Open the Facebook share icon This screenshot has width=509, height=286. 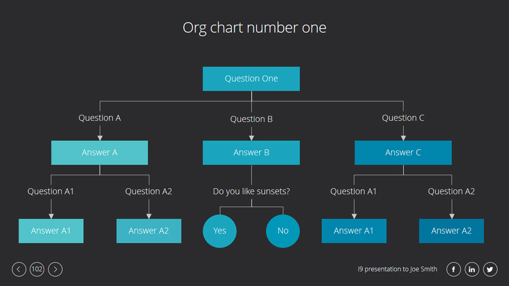454,269
